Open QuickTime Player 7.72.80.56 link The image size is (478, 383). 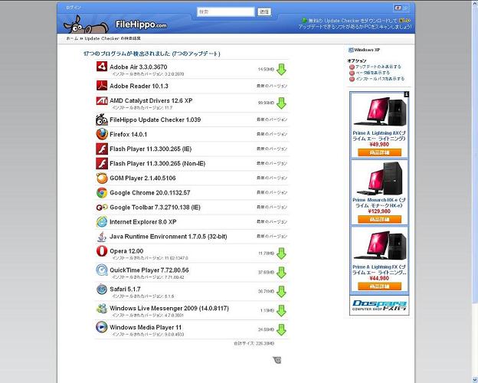point(149,270)
